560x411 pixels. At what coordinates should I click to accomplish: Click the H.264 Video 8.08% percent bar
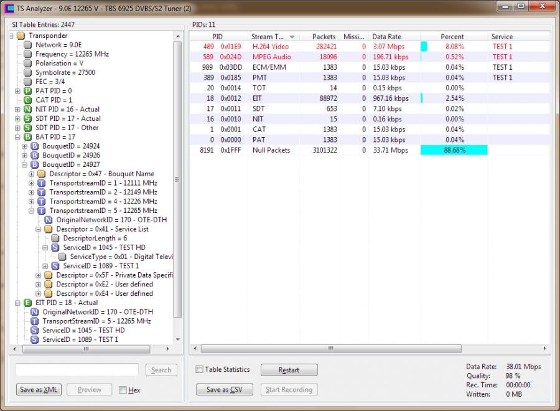424,47
